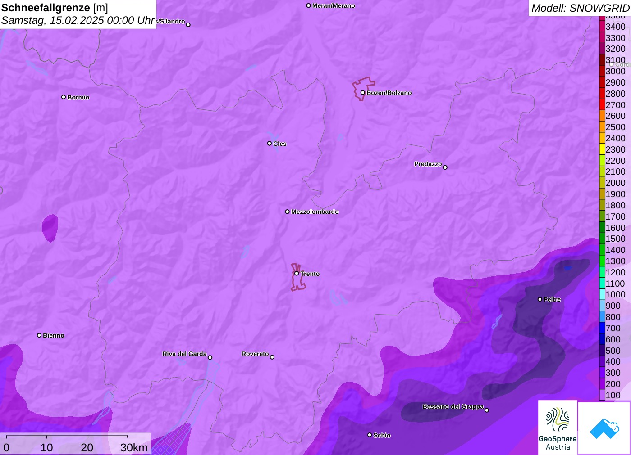This screenshot has height=455, width=631.
Task: Select the Feltre location marker
Action: pos(540,299)
